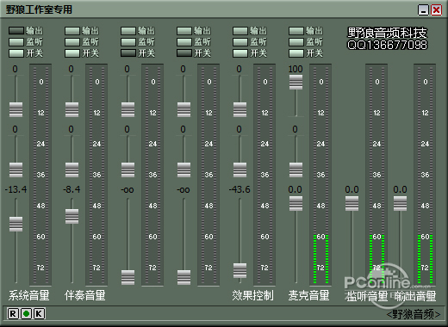Click the -43.6 level value
Image resolution: width=448 pixels, height=327 pixels.
(x=240, y=189)
